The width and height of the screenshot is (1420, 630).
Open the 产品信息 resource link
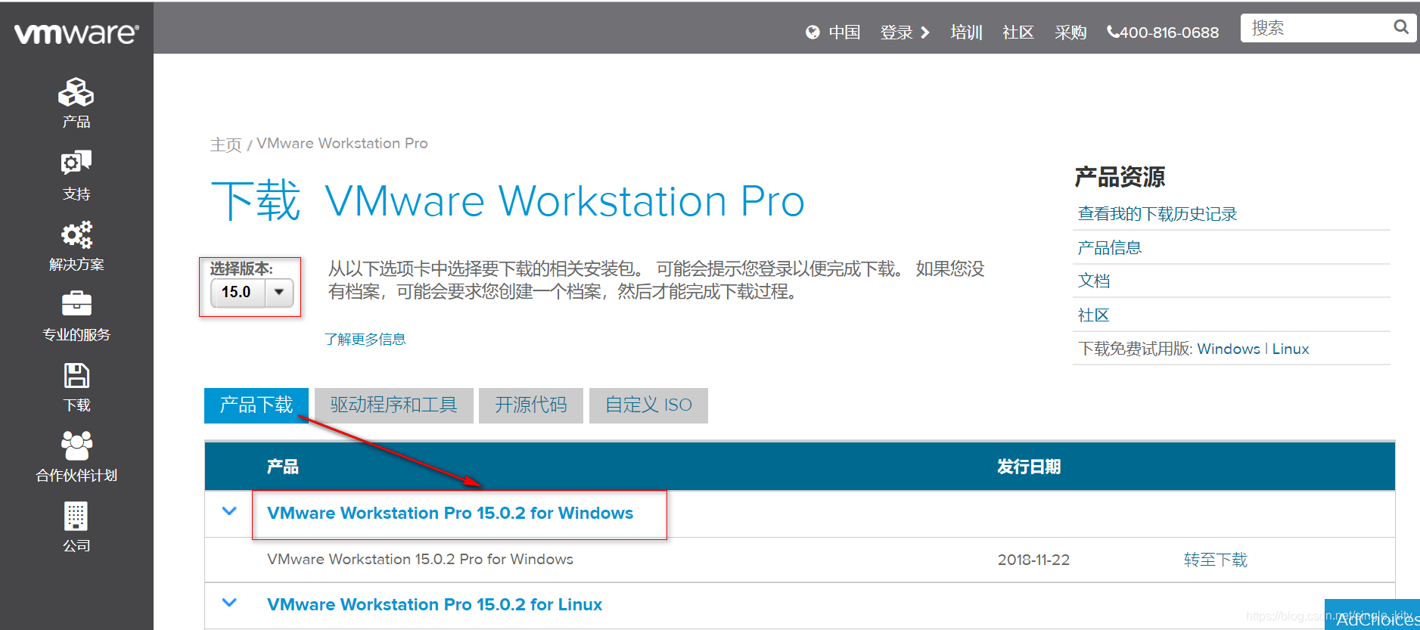point(1109,247)
